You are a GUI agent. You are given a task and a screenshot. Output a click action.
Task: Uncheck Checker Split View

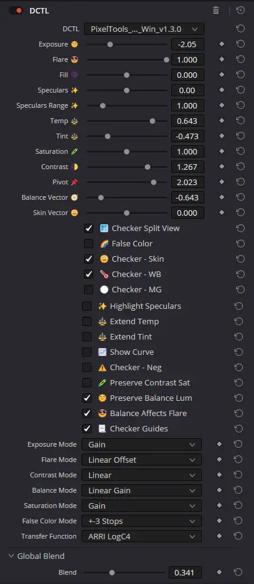tap(89, 229)
